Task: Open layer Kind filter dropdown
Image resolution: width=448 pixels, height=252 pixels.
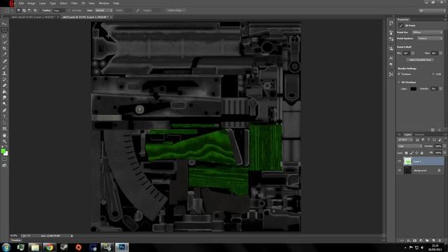Action: 405,140
